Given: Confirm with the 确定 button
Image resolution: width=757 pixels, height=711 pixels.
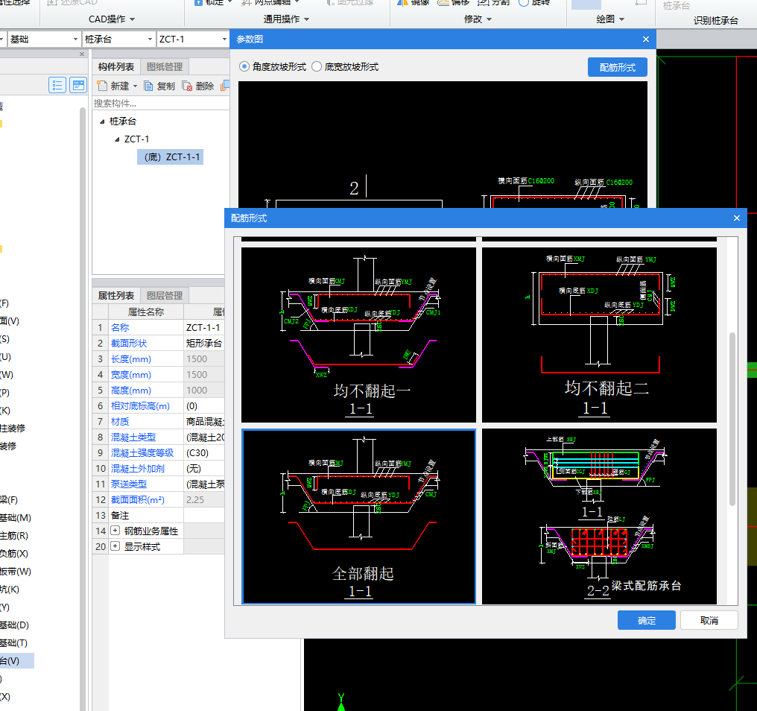Looking at the screenshot, I should 647,620.
